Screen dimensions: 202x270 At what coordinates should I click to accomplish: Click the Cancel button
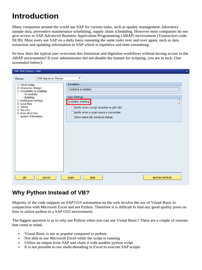click(x=46, y=177)
